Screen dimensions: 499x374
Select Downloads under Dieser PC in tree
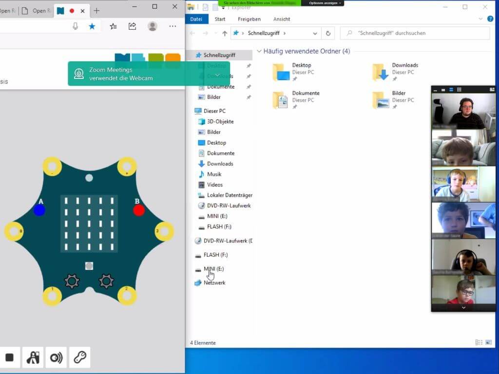(x=220, y=164)
